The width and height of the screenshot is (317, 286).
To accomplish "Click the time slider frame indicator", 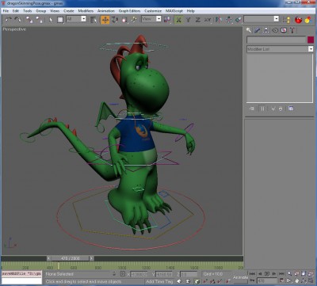I will pyautogui.click(x=71, y=258).
